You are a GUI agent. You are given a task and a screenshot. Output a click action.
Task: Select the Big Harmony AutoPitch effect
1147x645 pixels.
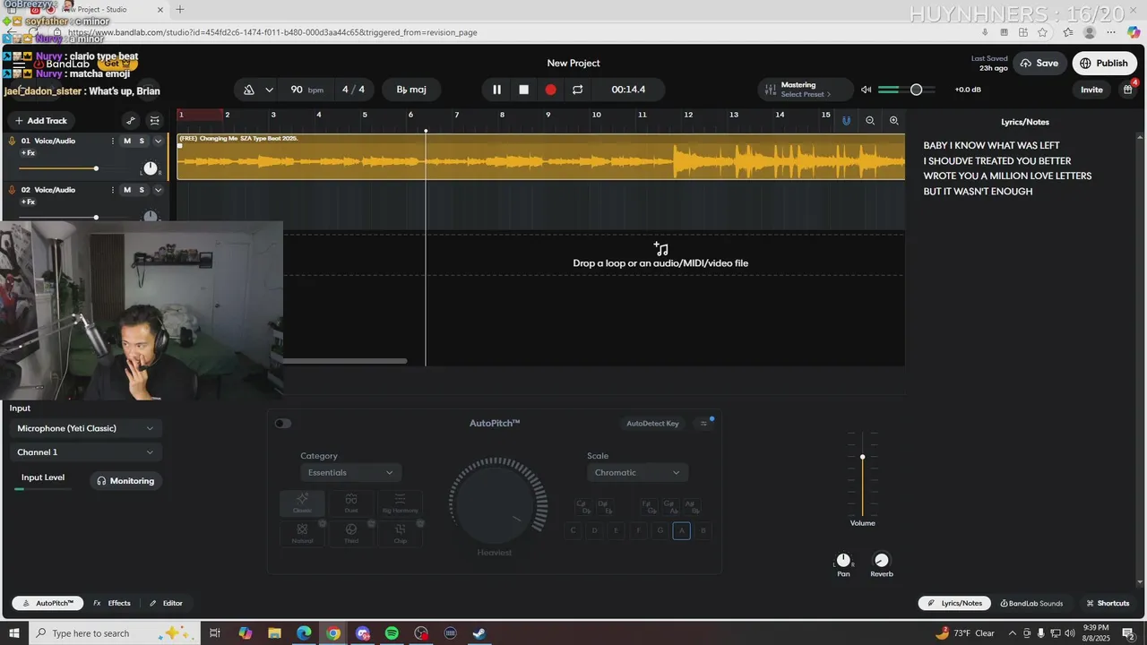[x=400, y=503]
